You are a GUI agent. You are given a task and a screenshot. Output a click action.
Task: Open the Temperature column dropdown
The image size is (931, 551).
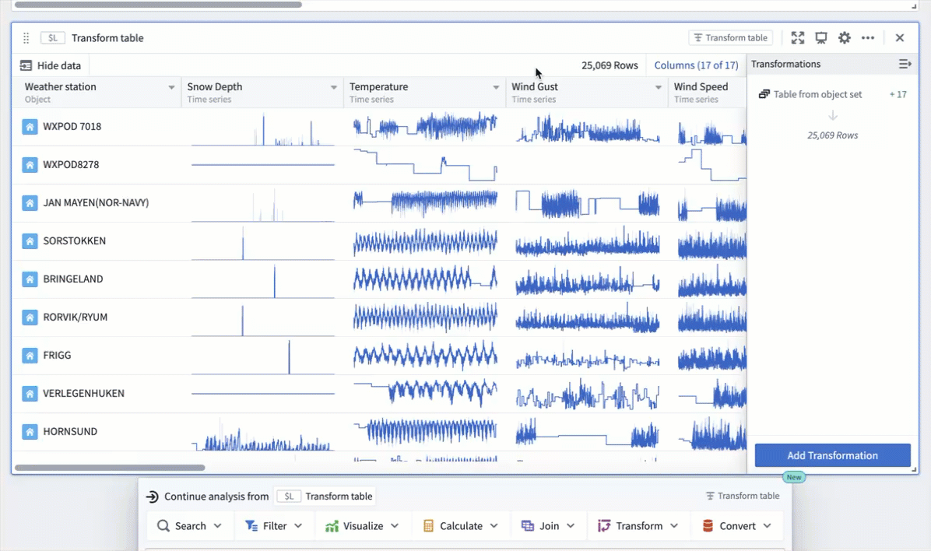495,87
